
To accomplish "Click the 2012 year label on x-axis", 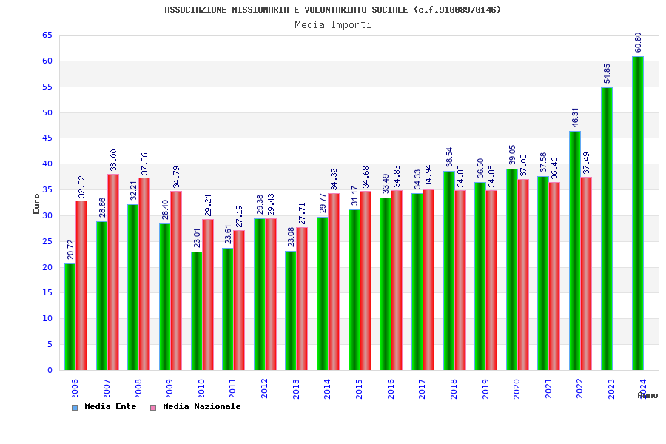I will click(x=264, y=388).
